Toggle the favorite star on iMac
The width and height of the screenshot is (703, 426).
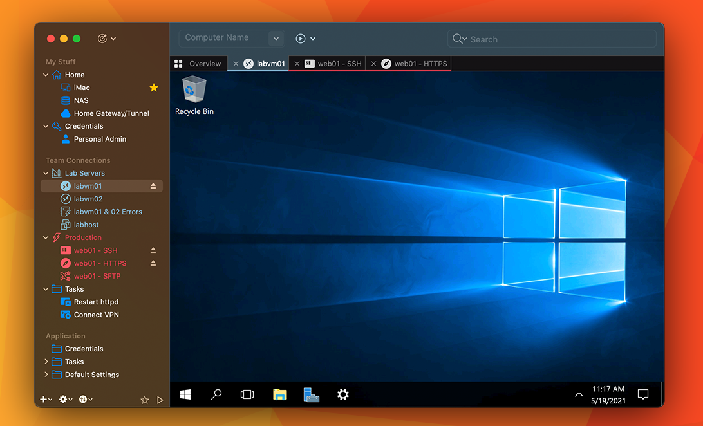[x=154, y=88]
